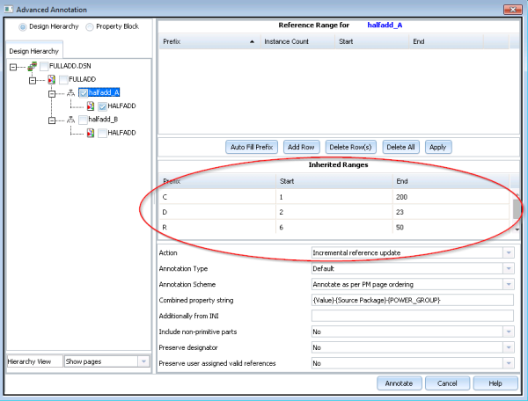Uncheck the halfadd_A checkbox

pos(84,92)
